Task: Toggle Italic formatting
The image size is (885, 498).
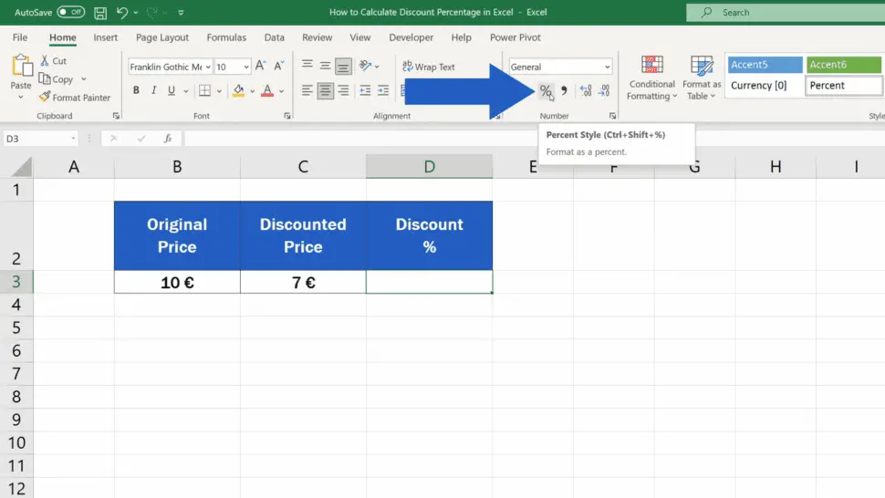Action: [x=153, y=90]
